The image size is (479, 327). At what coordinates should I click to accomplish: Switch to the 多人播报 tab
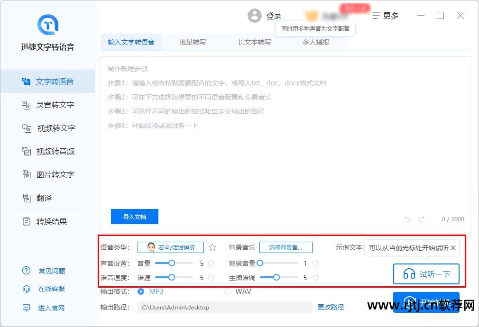316,42
